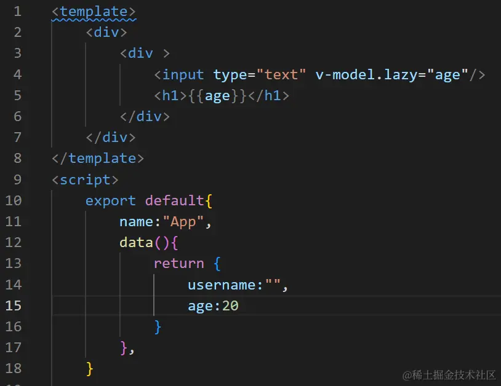Screen dimensions: 501x386
Task: Click the age variable inside the mustache braces
Action: click(x=217, y=96)
